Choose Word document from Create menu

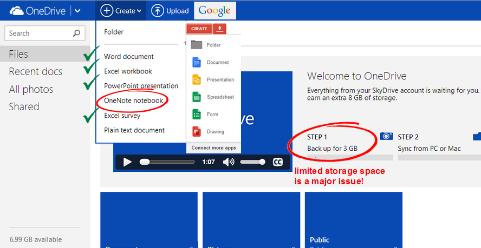(x=129, y=57)
